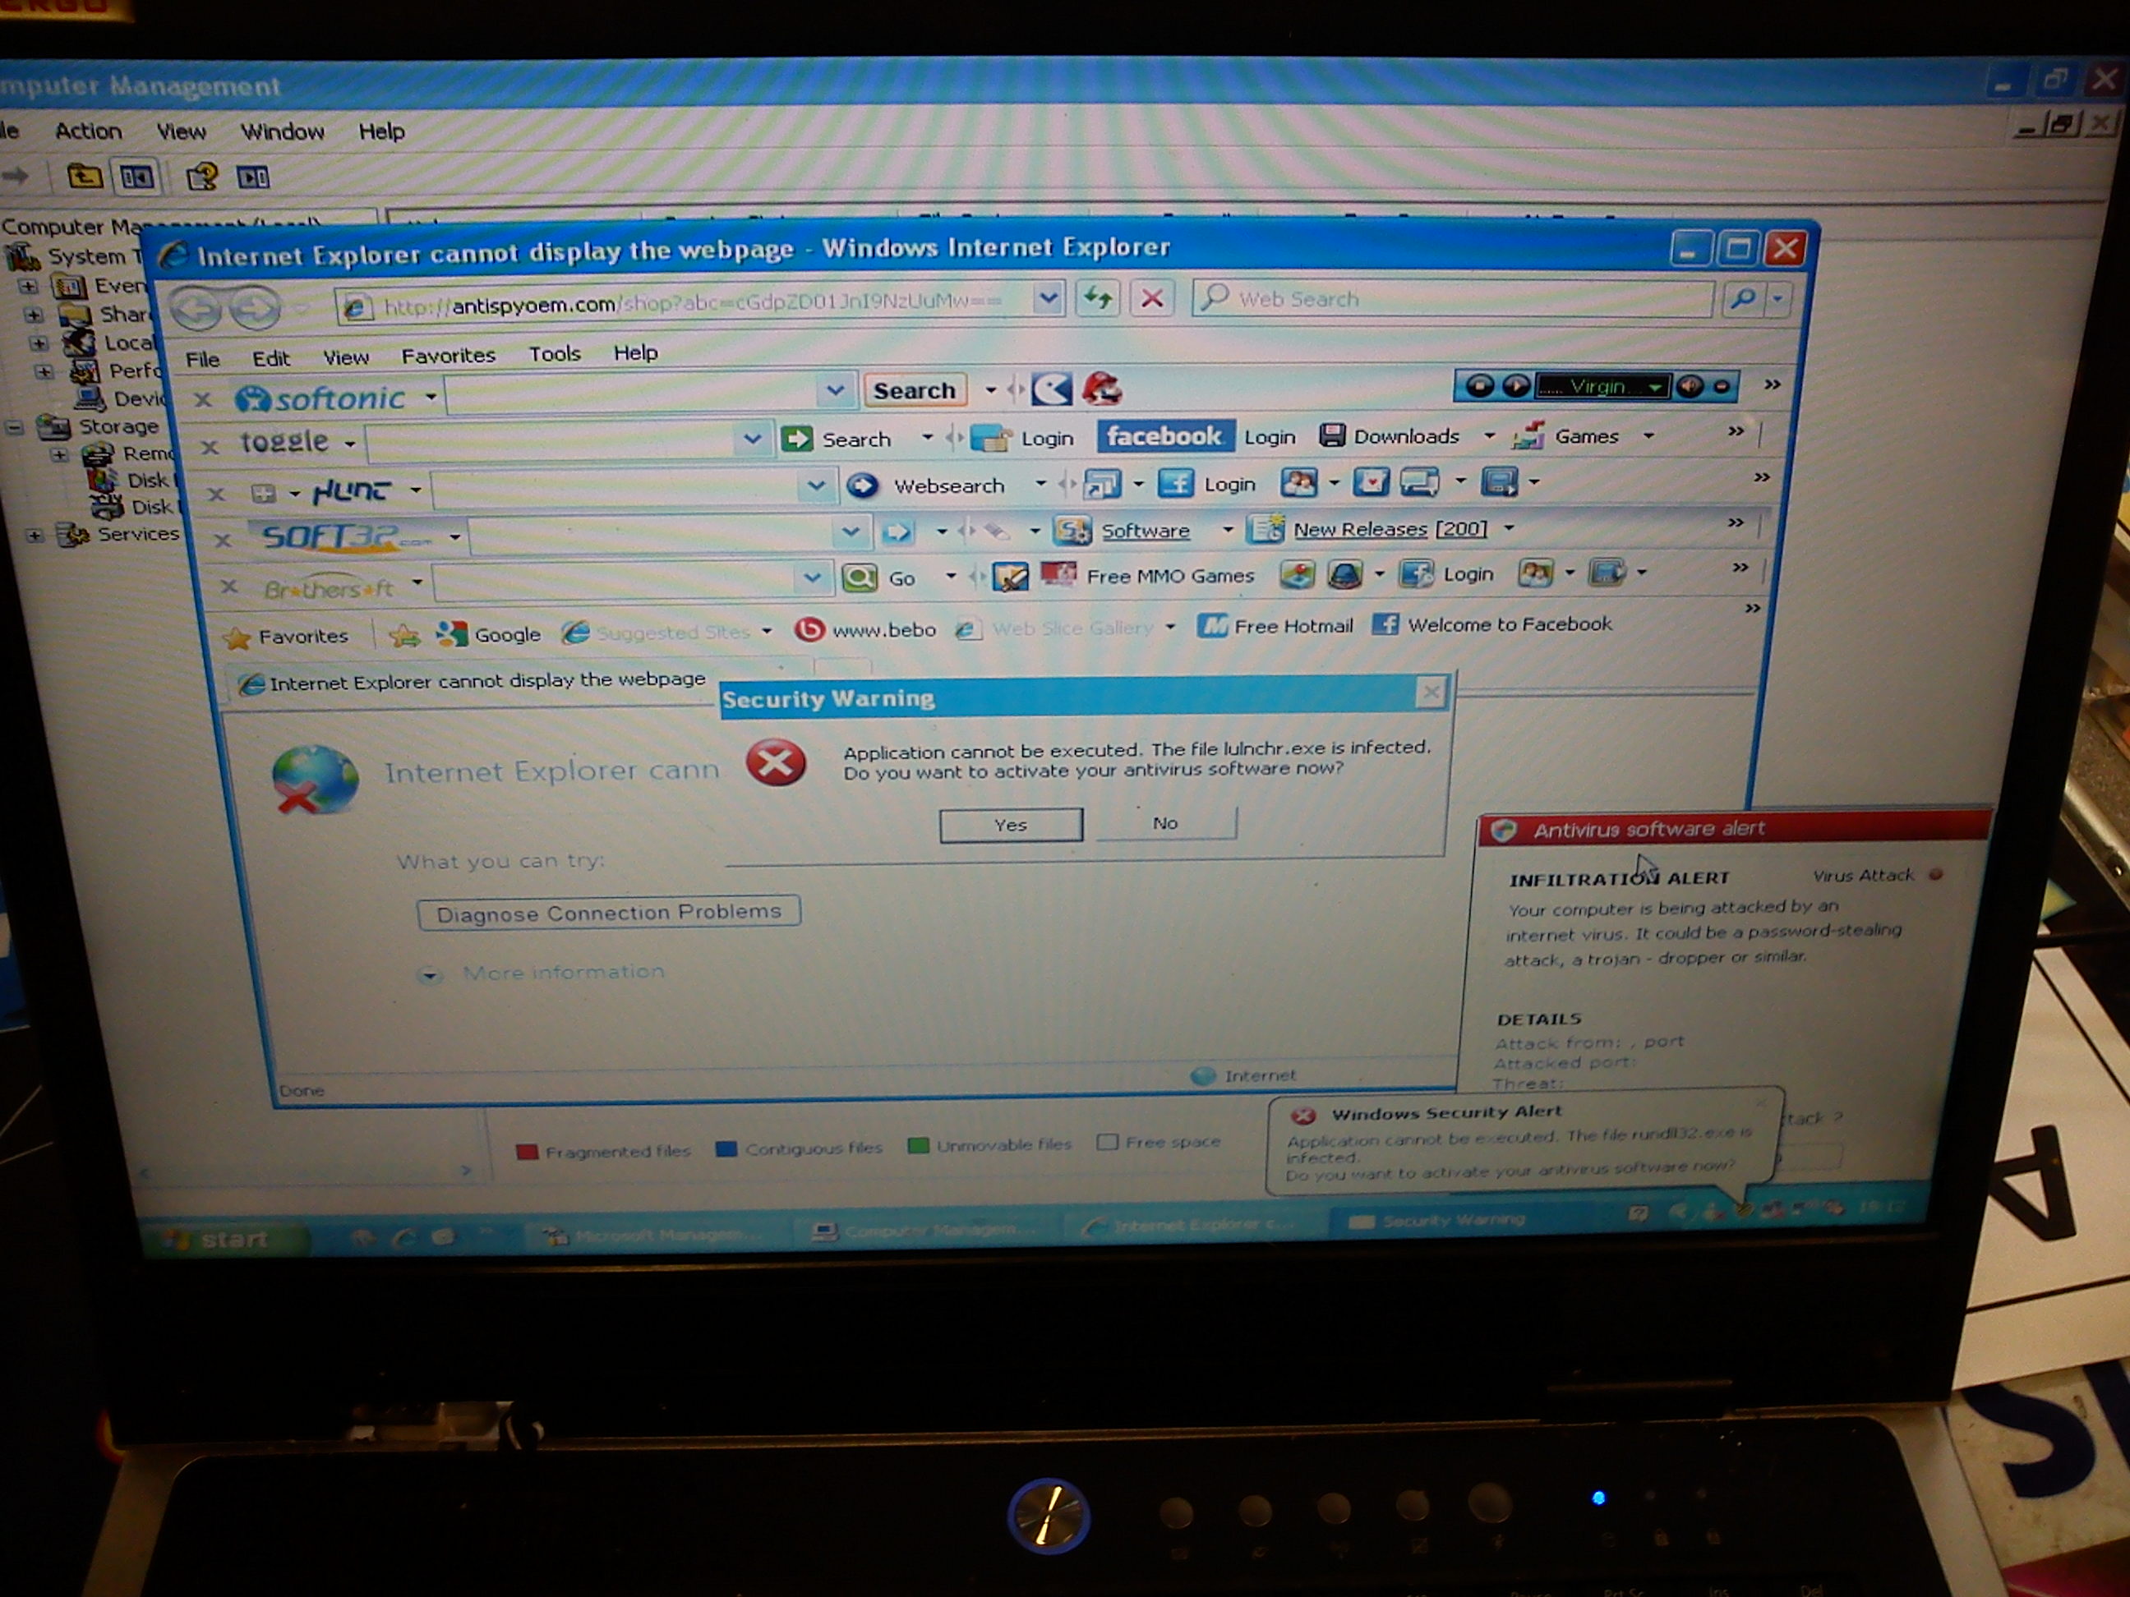The image size is (2130, 1597).
Task: Click Welcome to Facebook favorites link
Action: coord(1491,624)
